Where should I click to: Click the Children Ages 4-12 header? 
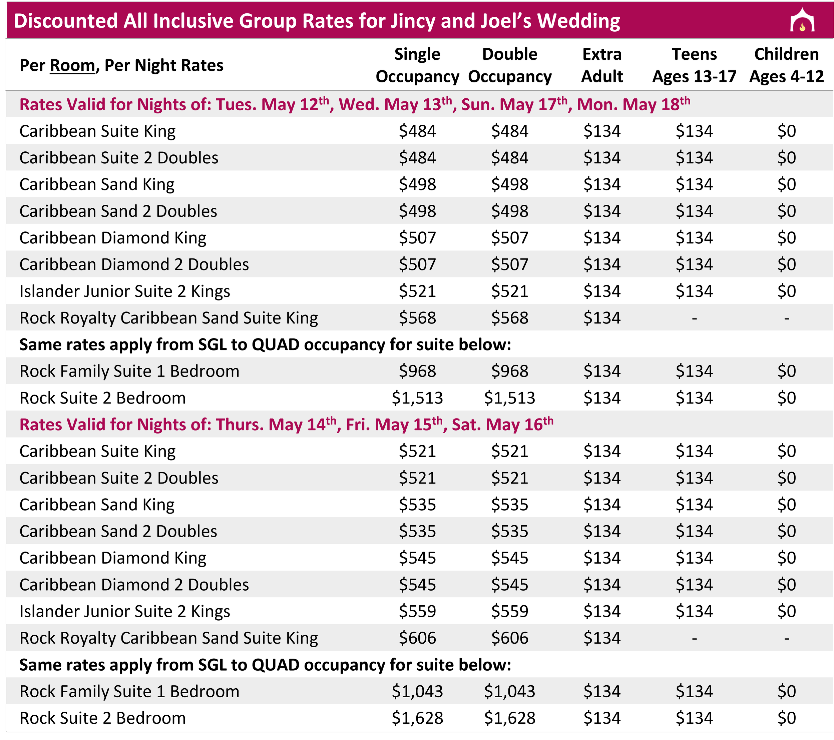click(x=786, y=65)
